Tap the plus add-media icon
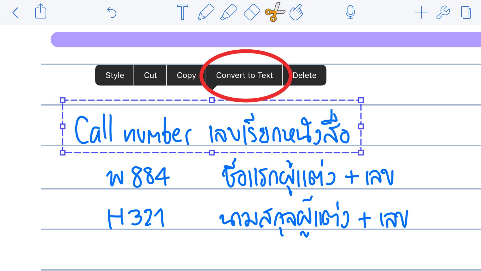 (x=422, y=12)
